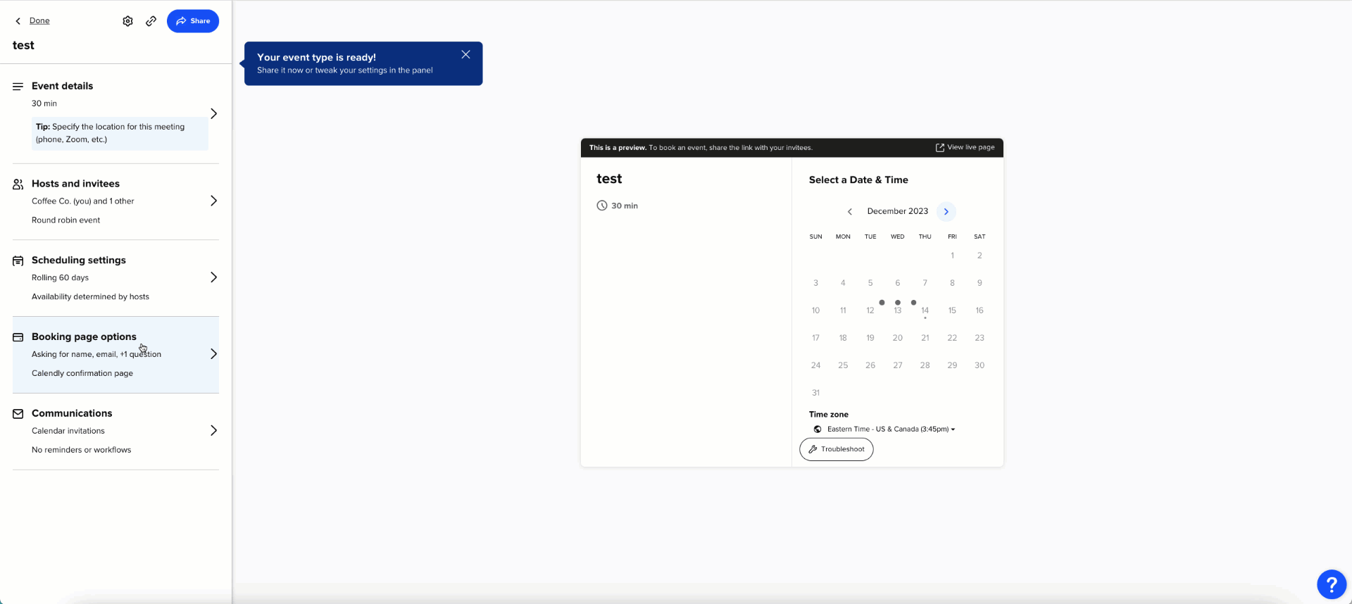1352x604 pixels.
Task: Open Communications section
Action: [213, 430]
